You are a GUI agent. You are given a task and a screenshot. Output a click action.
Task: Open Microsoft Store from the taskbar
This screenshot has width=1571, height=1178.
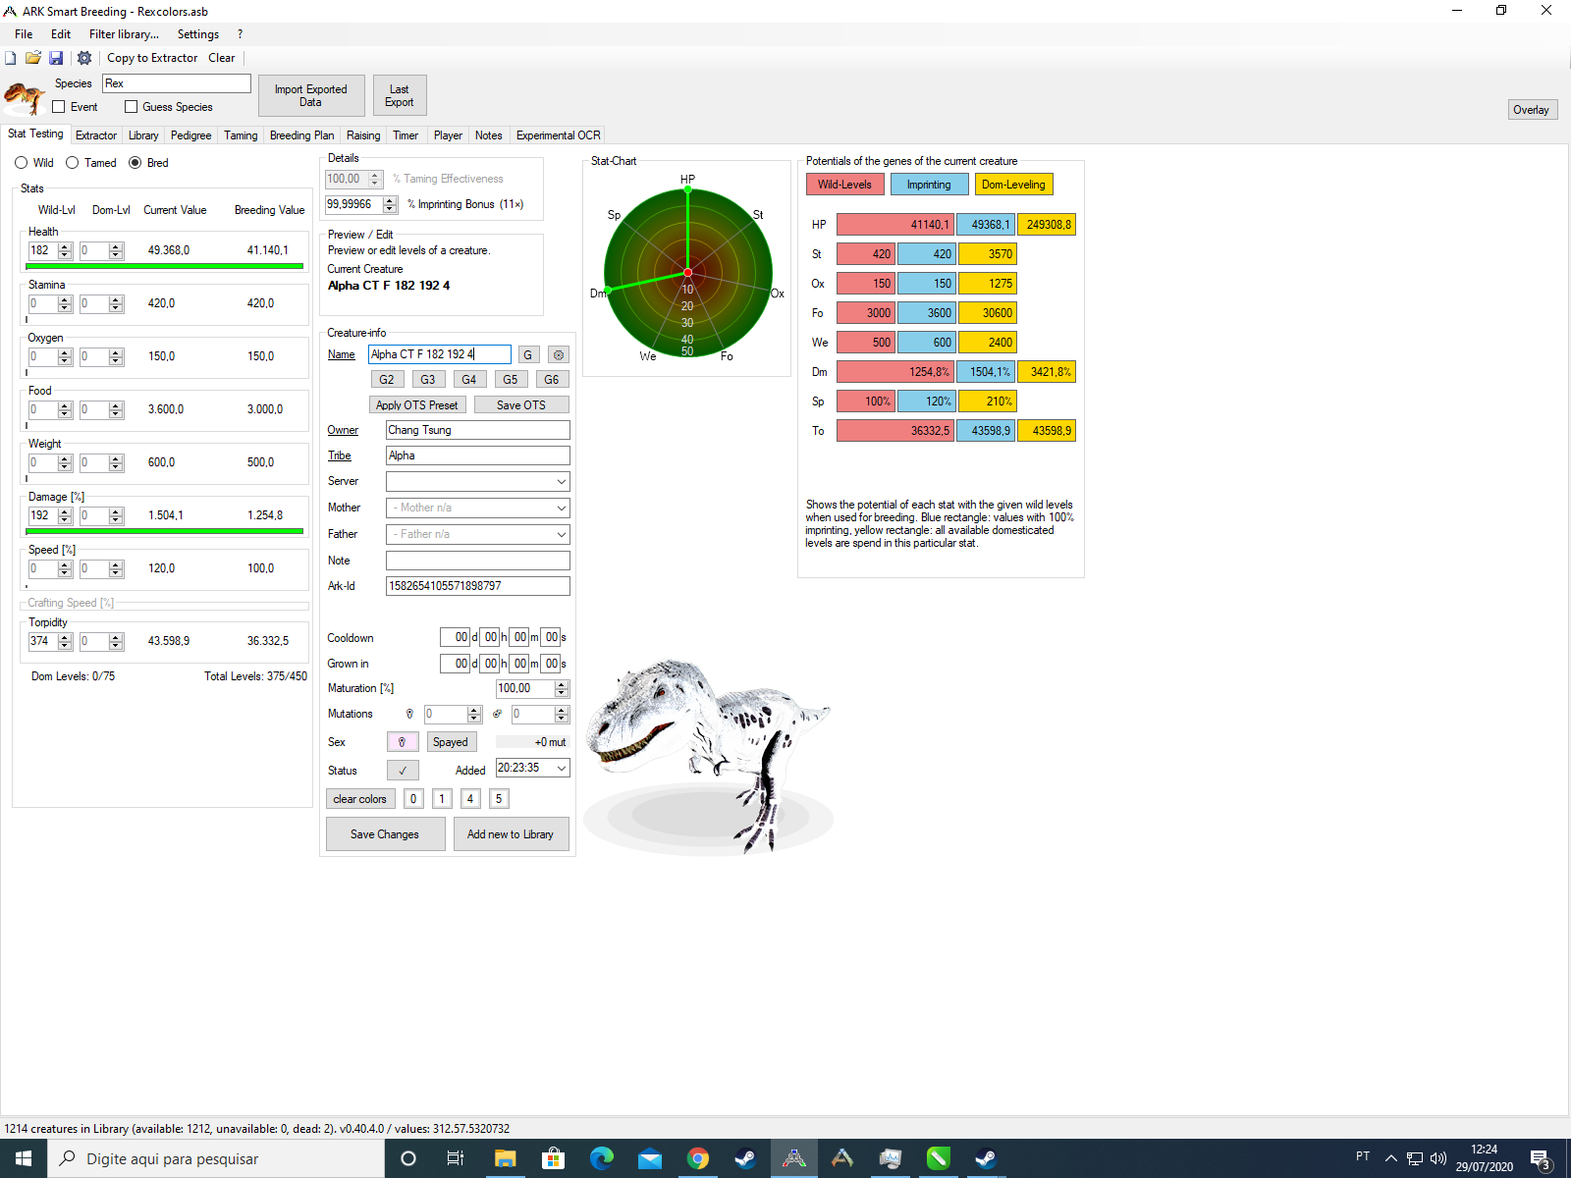[x=553, y=1158]
